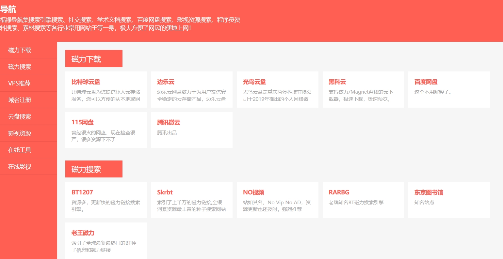
Task: Click description 老牌知名BT磁力搜索引擎
Action: coord(356,202)
